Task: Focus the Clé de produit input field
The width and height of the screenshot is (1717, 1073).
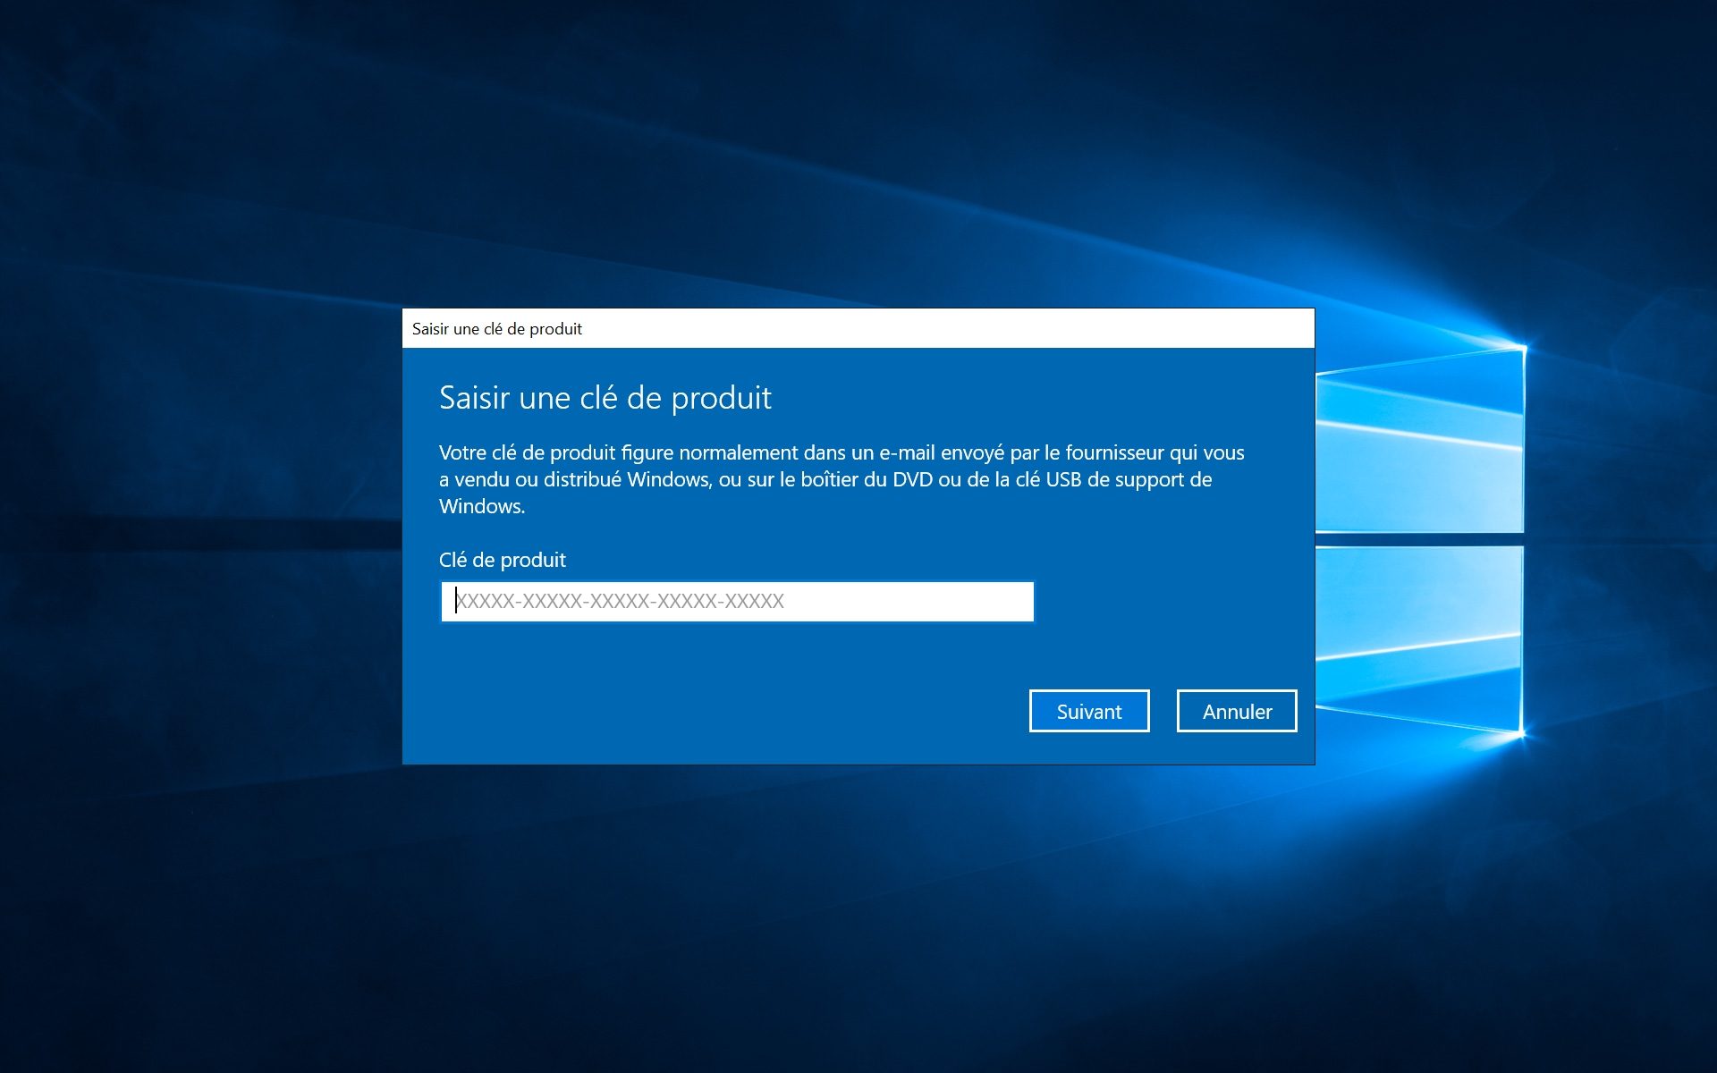Action: (738, 601)
